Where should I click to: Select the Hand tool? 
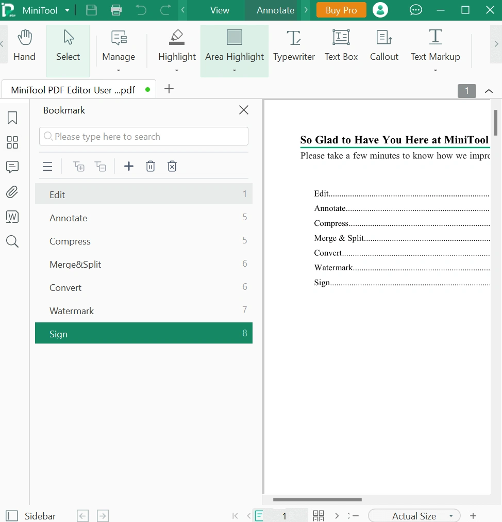click(x=24, y=45)
